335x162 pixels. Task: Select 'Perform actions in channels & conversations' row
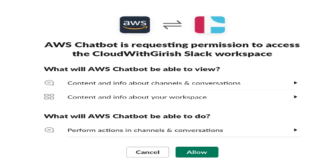[x=172, y=130]
